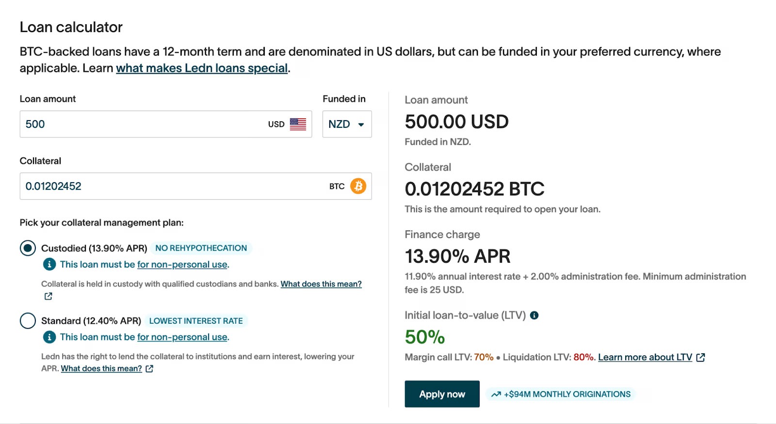Click the trending arrow icon near monthly originations

point(496,394)
